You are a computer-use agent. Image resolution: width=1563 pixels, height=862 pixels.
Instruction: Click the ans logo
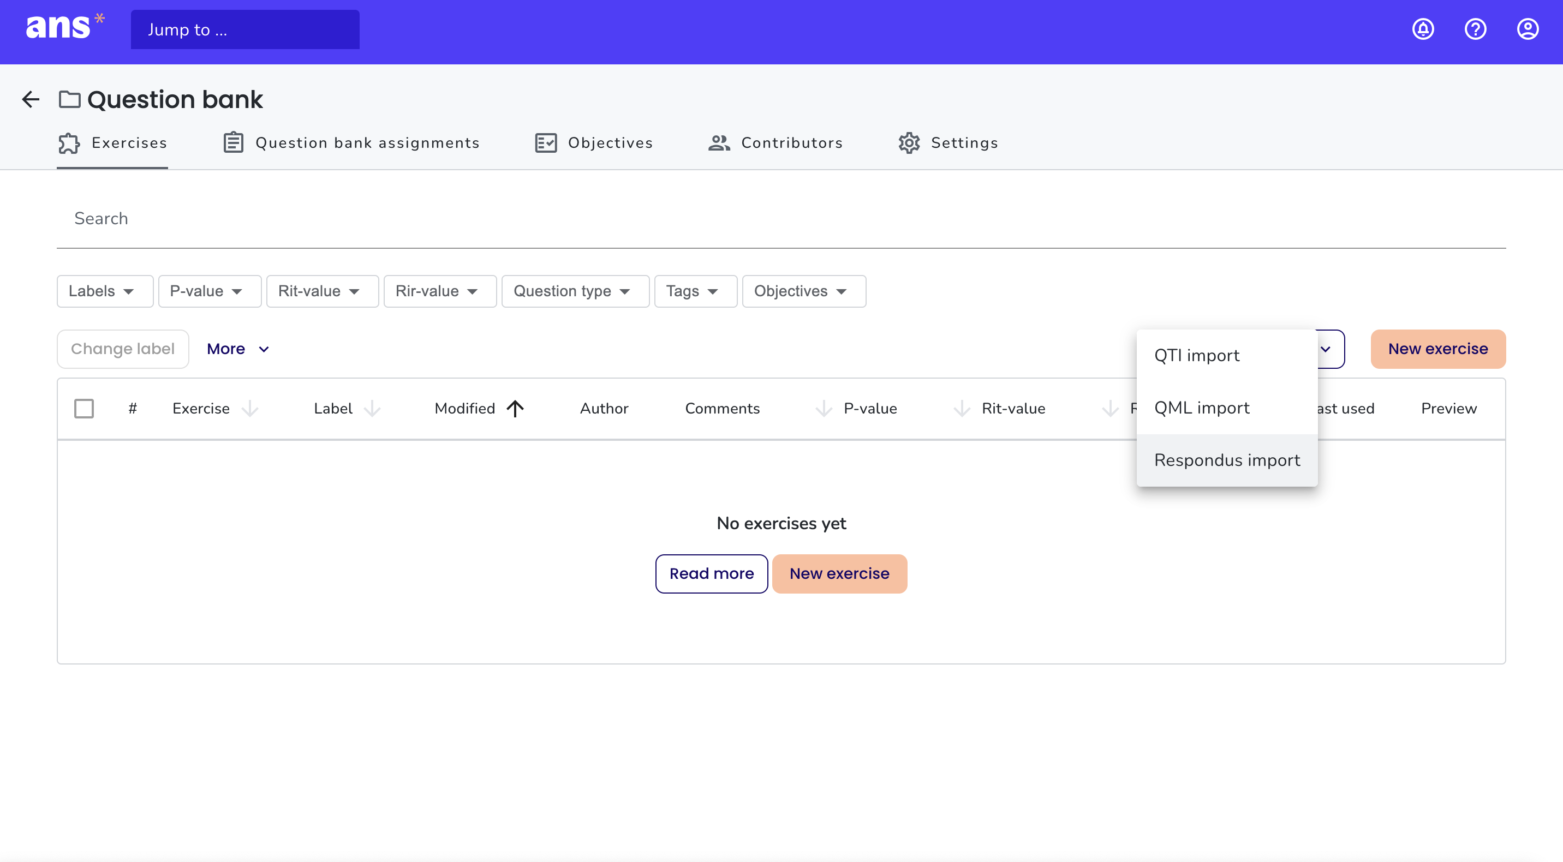click(x=65, y=27)
